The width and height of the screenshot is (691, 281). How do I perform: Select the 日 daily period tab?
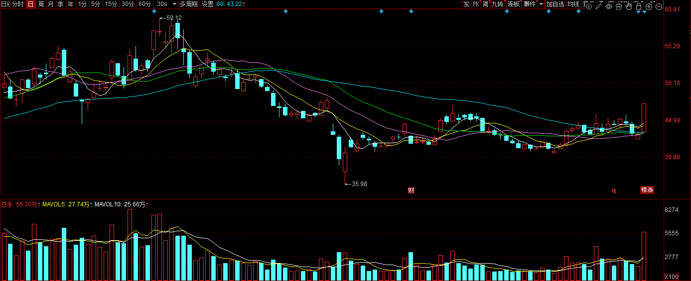(x=30, y=4)
